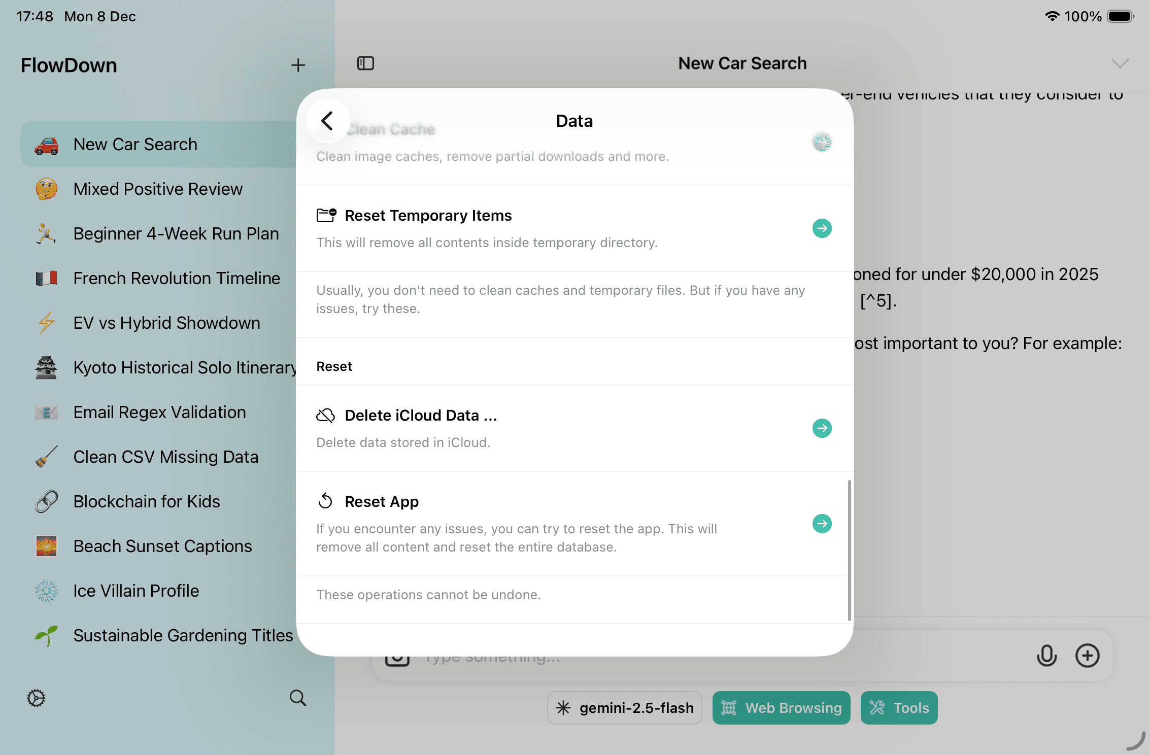Open attachment options with the plus circle icon

point(1088,656)
